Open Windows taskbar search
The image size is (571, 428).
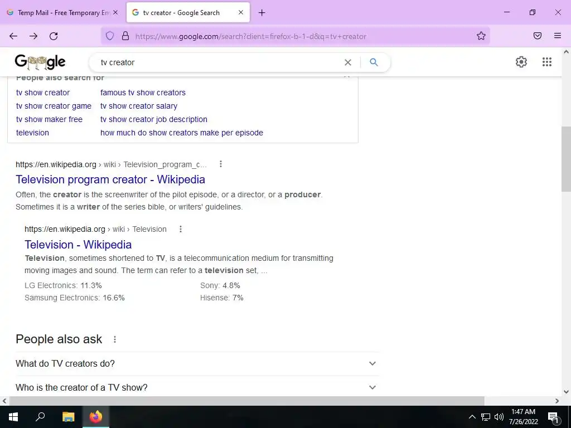pyautogui.click(x=40, y=417)
